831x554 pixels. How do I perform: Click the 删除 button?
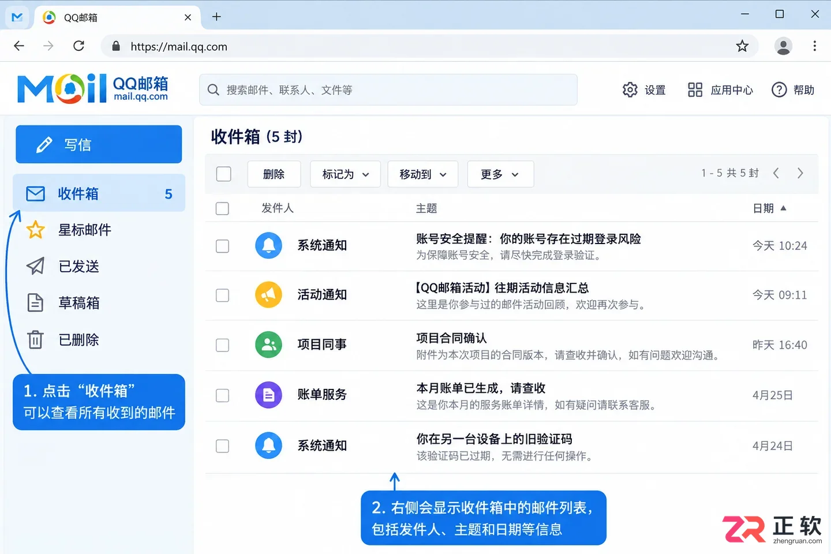[x=274, y=174]
